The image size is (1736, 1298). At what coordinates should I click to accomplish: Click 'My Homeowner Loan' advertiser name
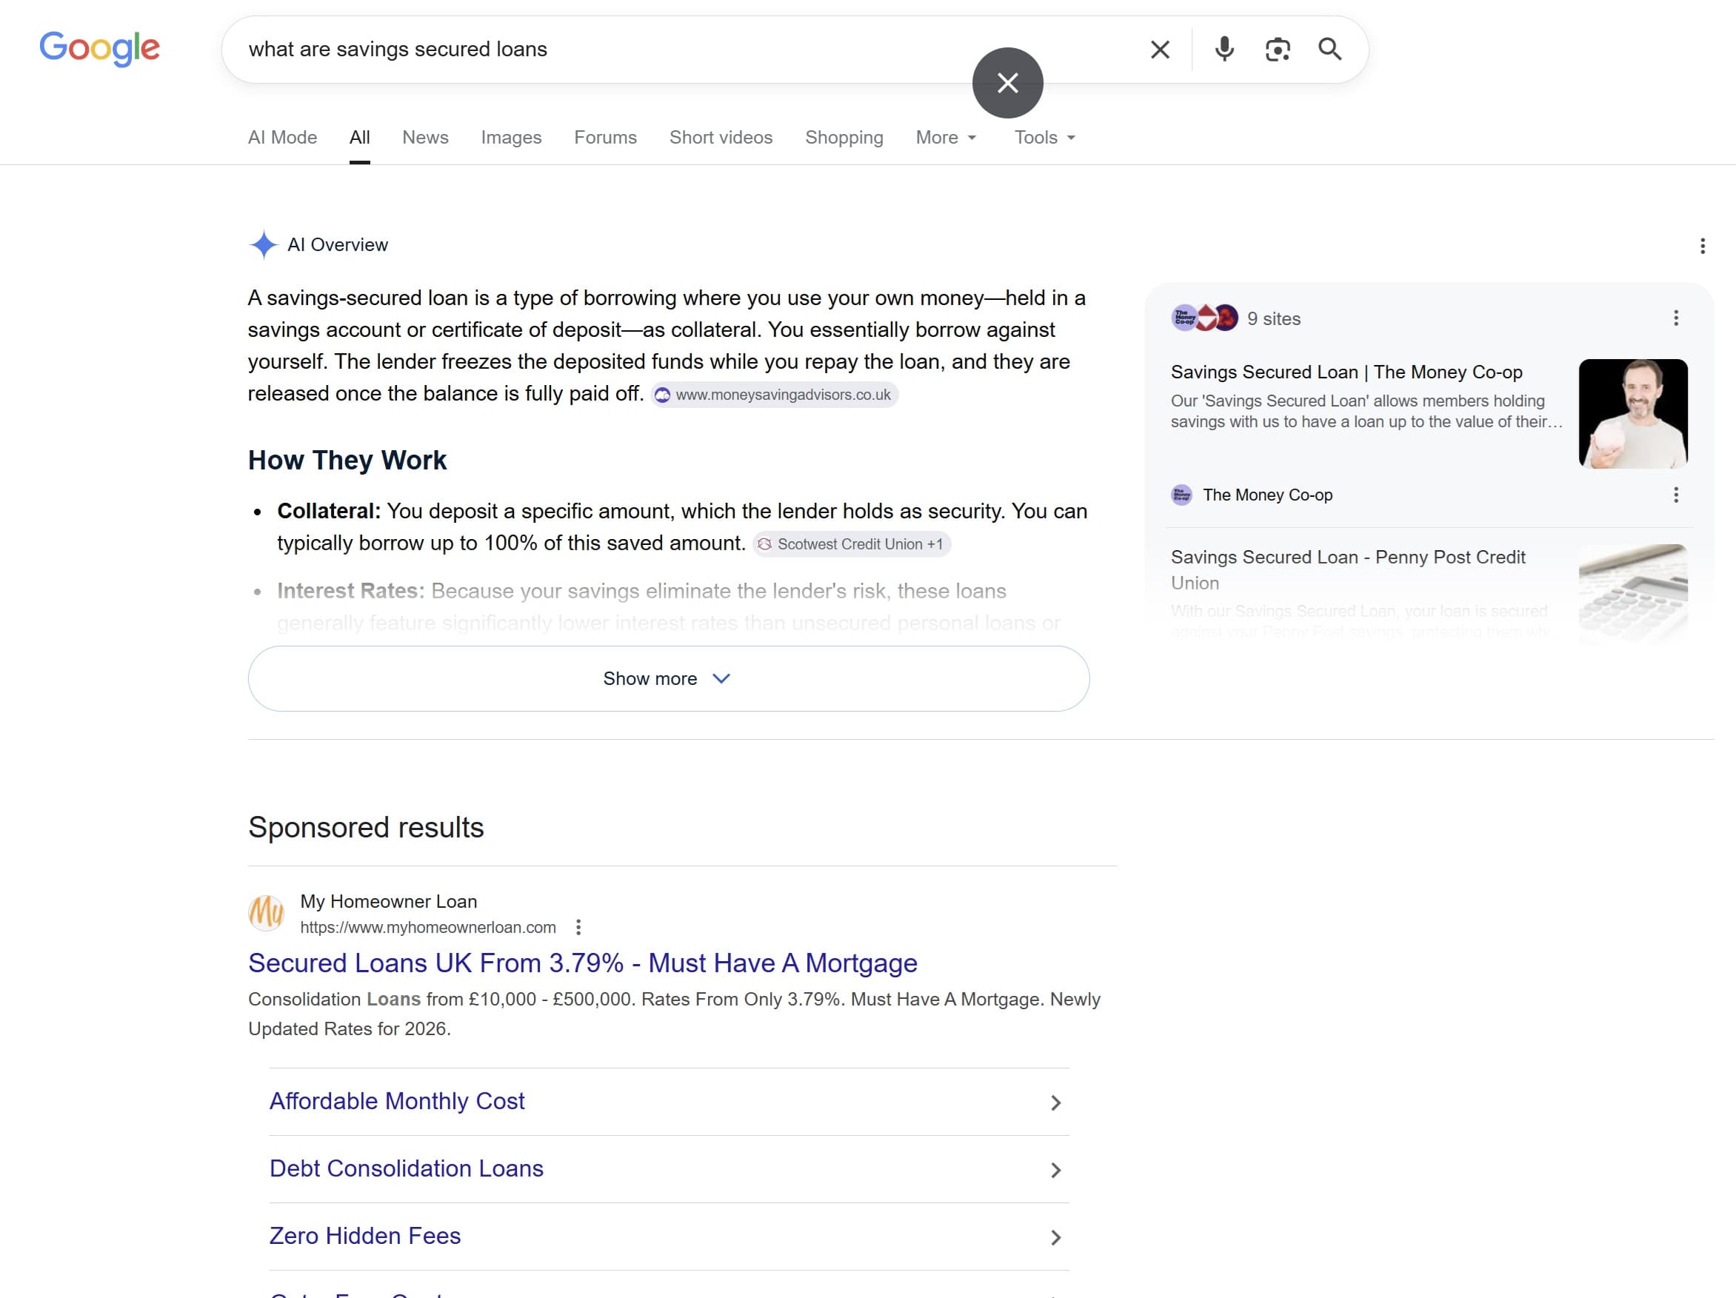click(389, 902)
